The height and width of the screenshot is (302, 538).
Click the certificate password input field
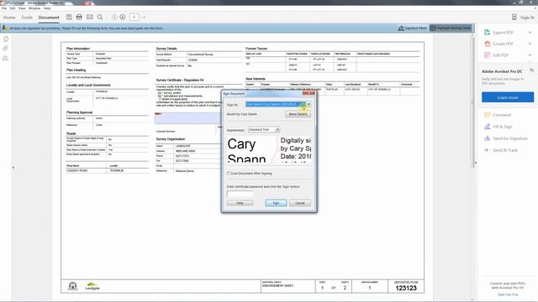coord(240,194)
